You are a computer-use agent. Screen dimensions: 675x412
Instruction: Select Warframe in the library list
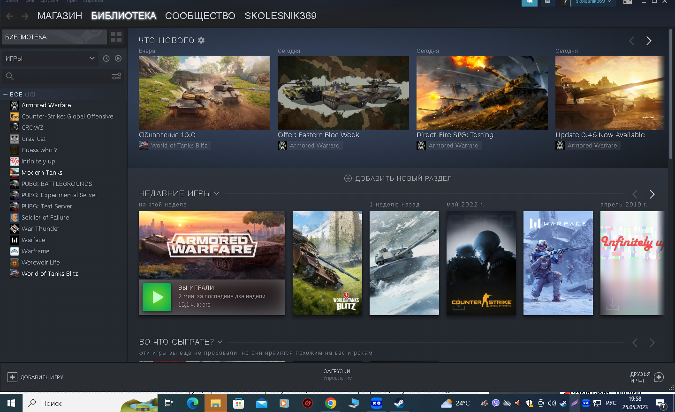(35, 251)
